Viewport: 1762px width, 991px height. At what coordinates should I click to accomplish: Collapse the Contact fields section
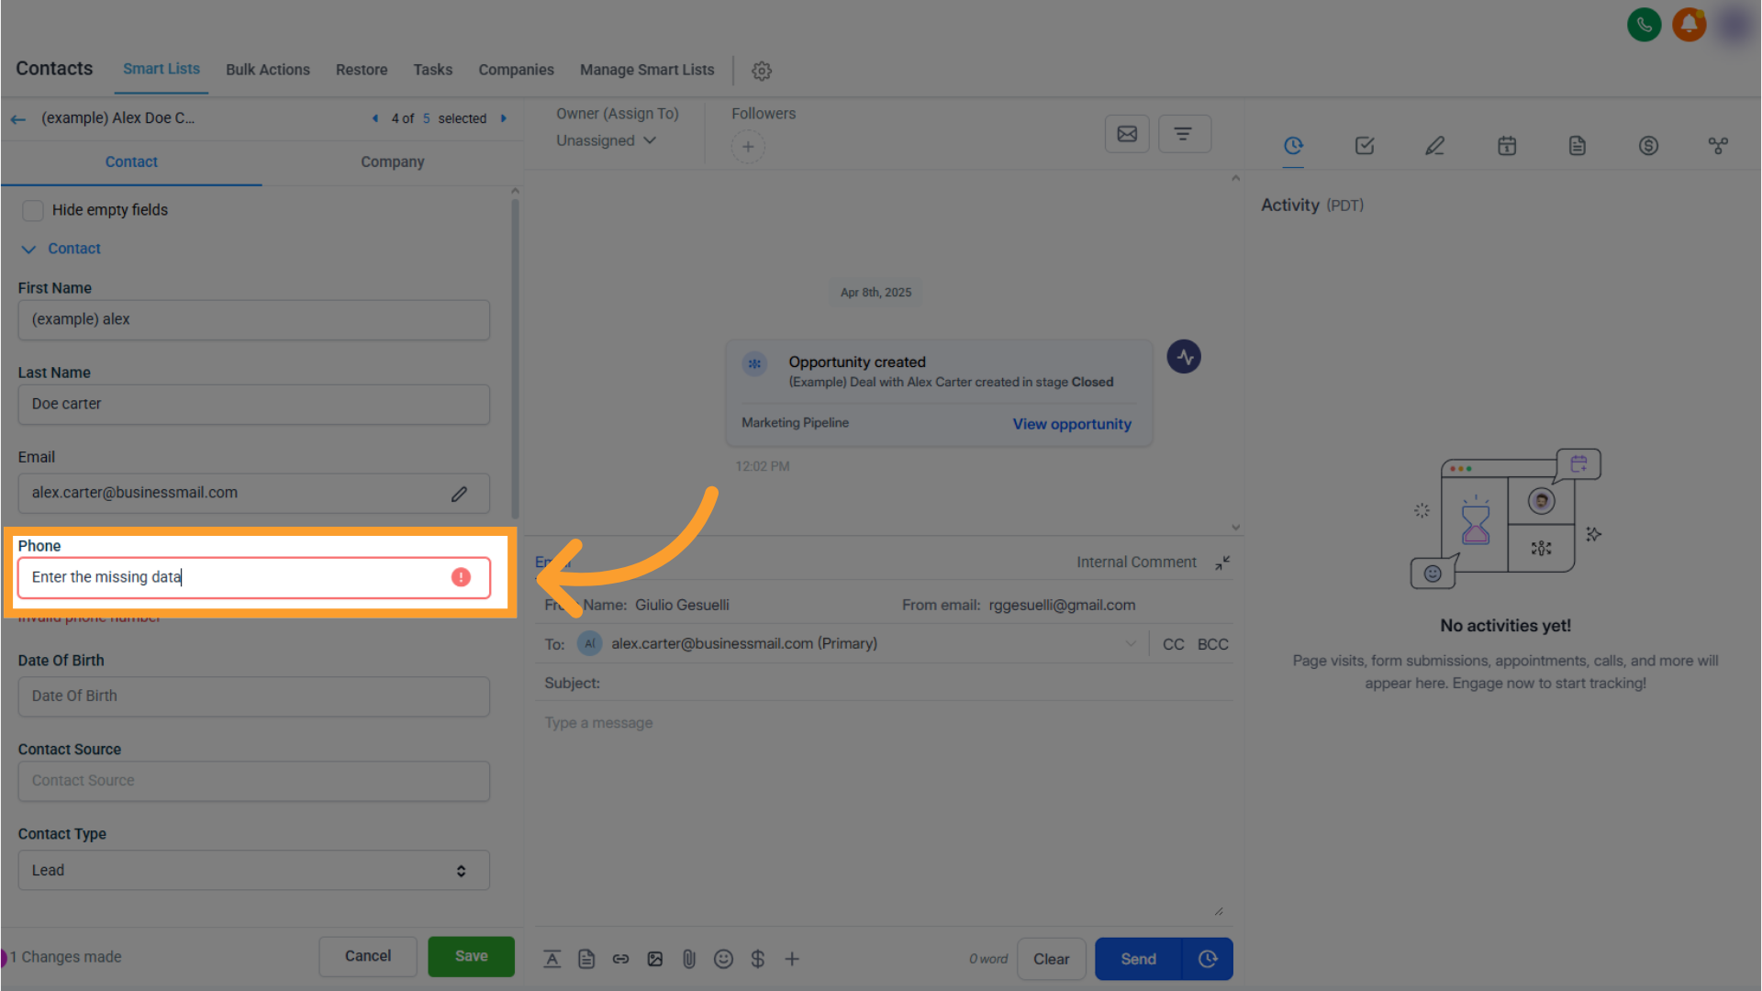point(28,248)
